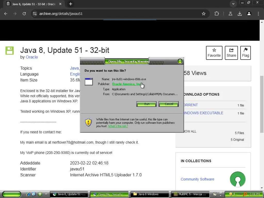Click the identifier text javau51
This screenshot has width=264, height=198.
(77, 169)
